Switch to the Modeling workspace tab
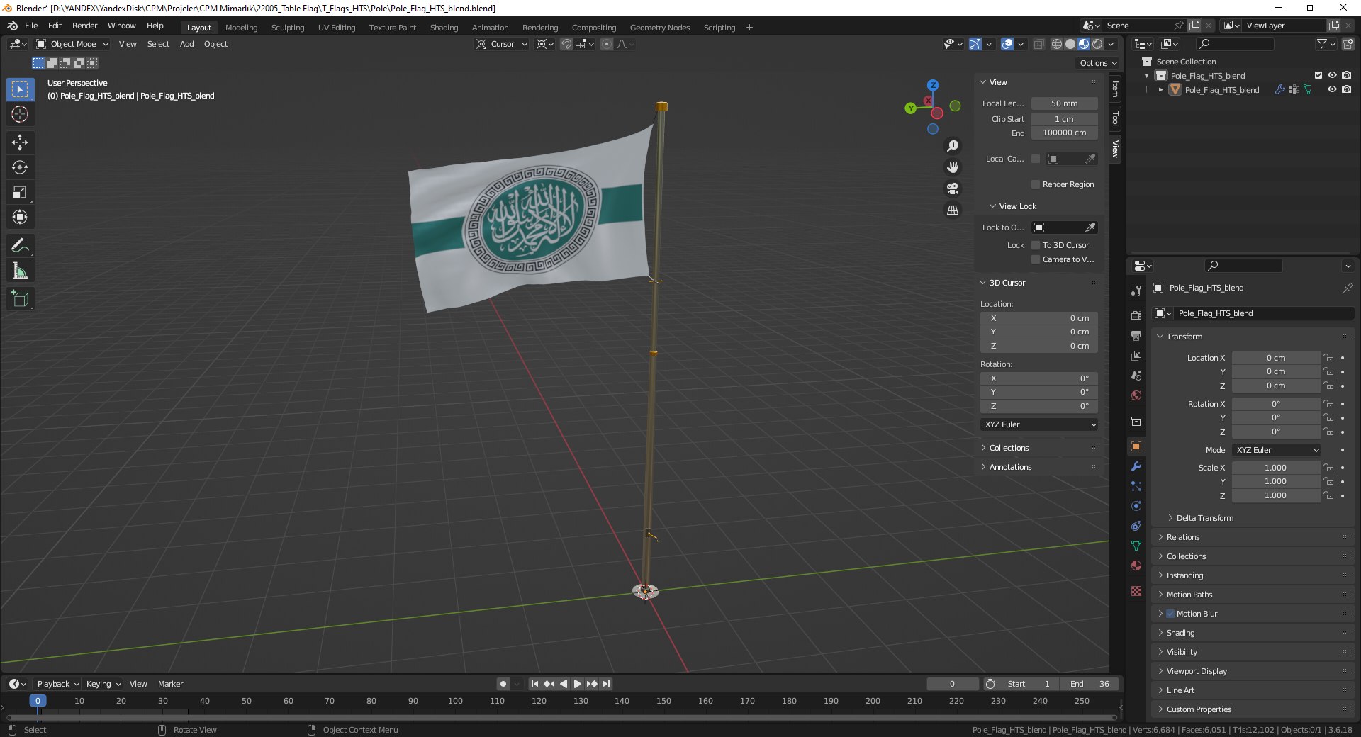This screenshot has height=737, width=1361. click(241, 28)
